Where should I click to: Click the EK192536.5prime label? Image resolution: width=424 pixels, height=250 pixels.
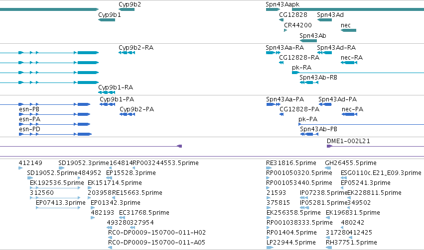click(x=57, y=183)
